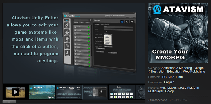Image resolution: width=211 pixels, height=104 pixels.
Task: Open the Co-op players tag
Action: click(x=170, y=91)
